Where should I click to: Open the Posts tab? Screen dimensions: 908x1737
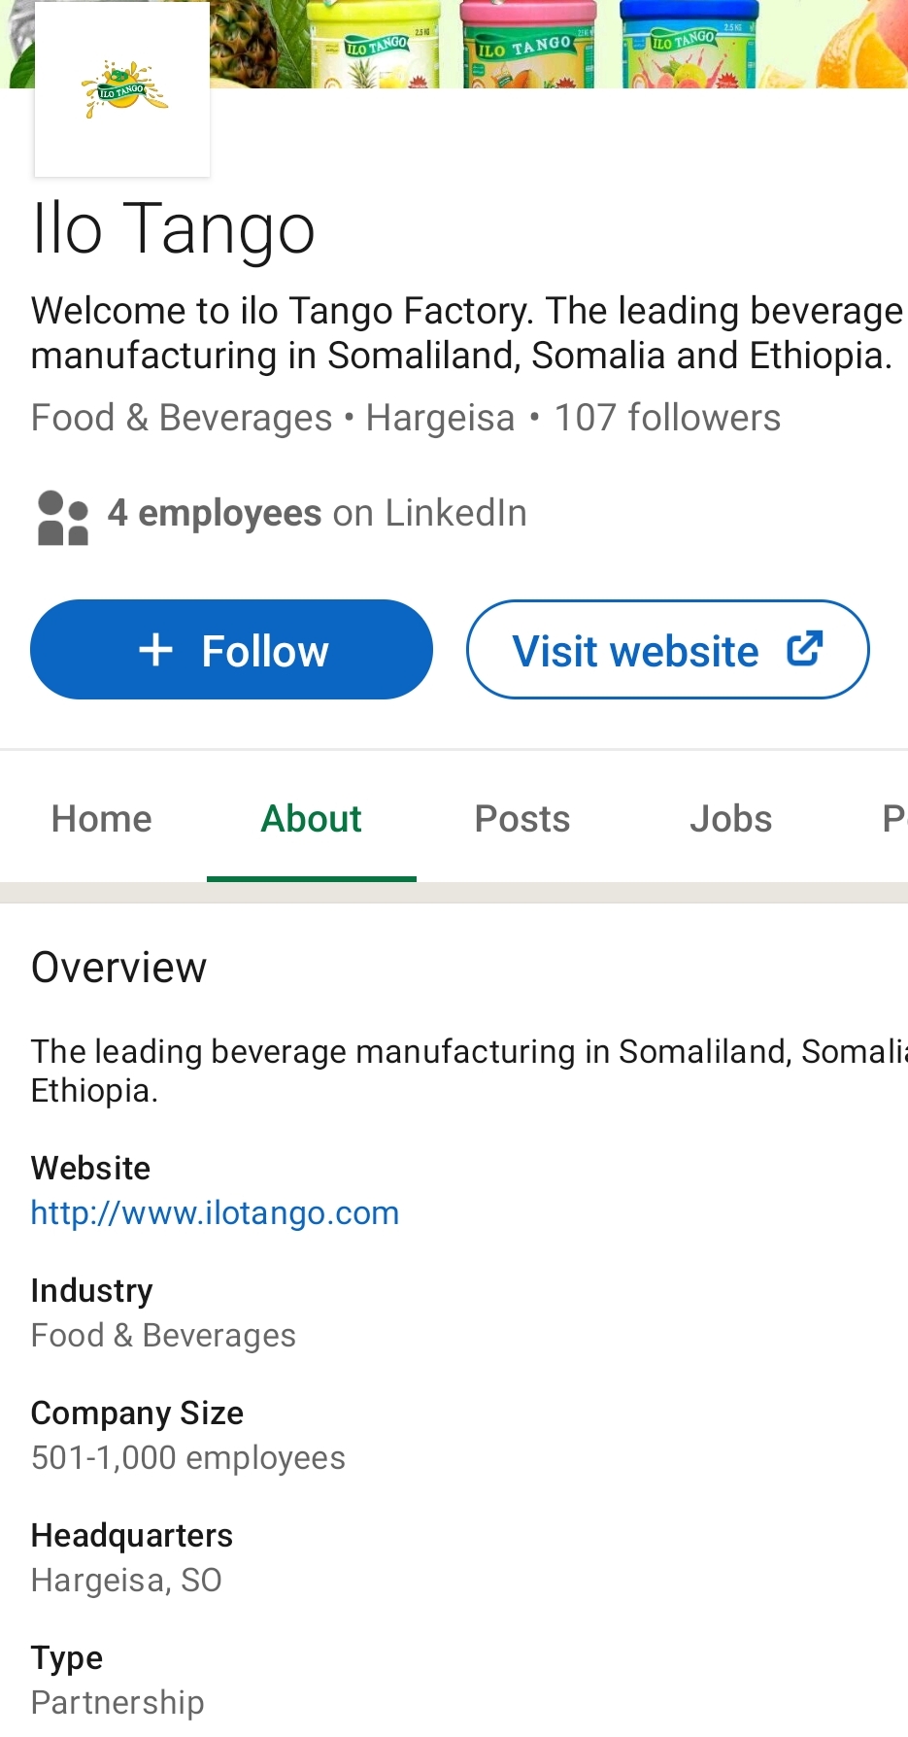[521, 819]
